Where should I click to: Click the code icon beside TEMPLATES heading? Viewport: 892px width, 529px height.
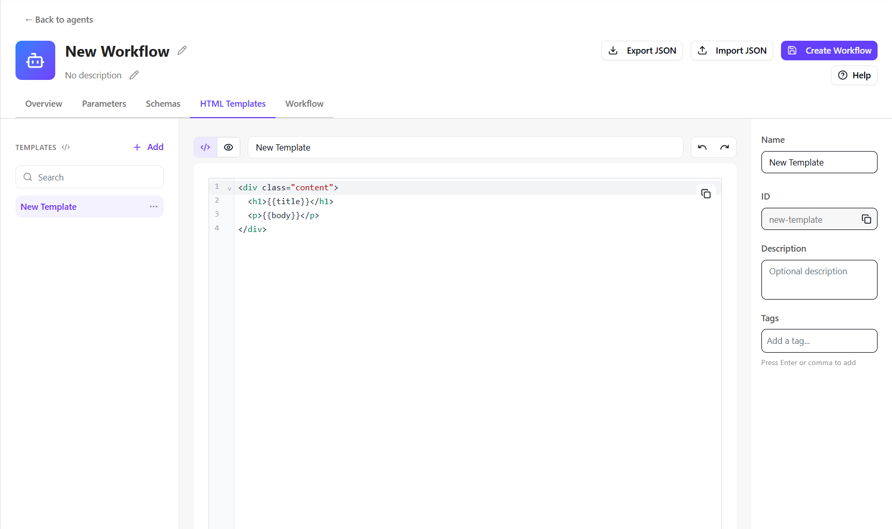[x=66, y=147]
